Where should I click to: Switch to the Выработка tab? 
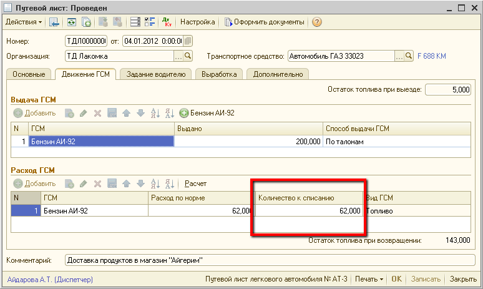pyautogui.click(x=218, y=74)
